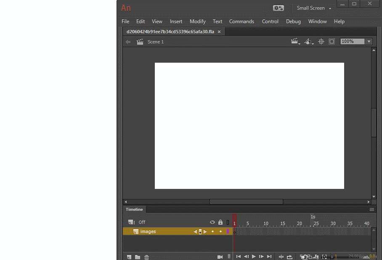Toggle visibility of all layers via eye icon
Image resolution: width=382 pixels, height=260 pixels.
tap(212, 222)
